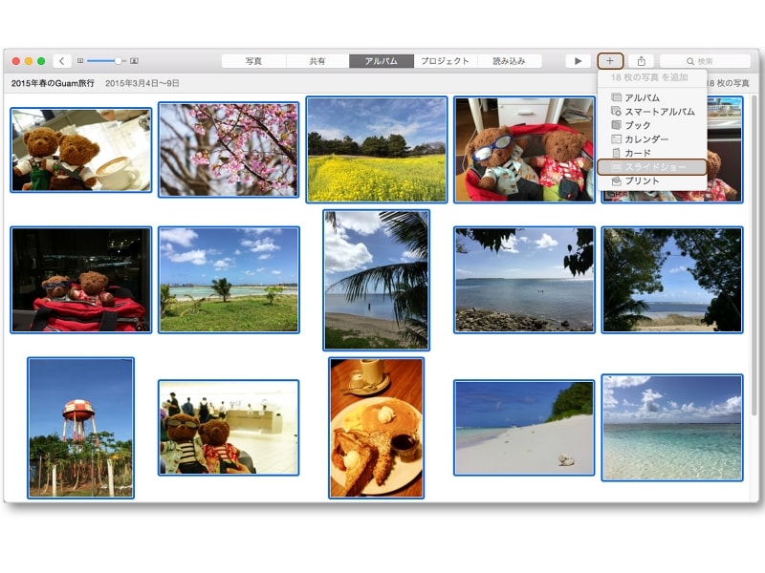Screen dimensions: 765x573
Task: Select the pancake plate photo thumbnail
Action: pyautogui.click(x=376, y=428)
